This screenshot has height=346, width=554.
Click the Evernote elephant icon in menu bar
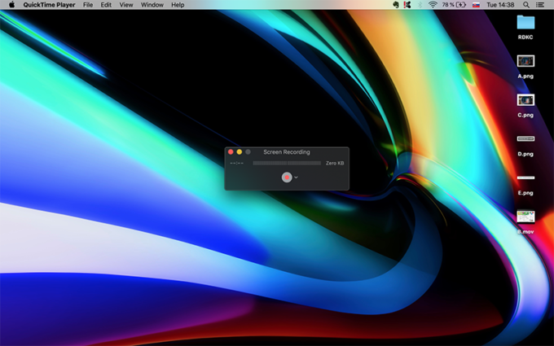click(395, 5)
